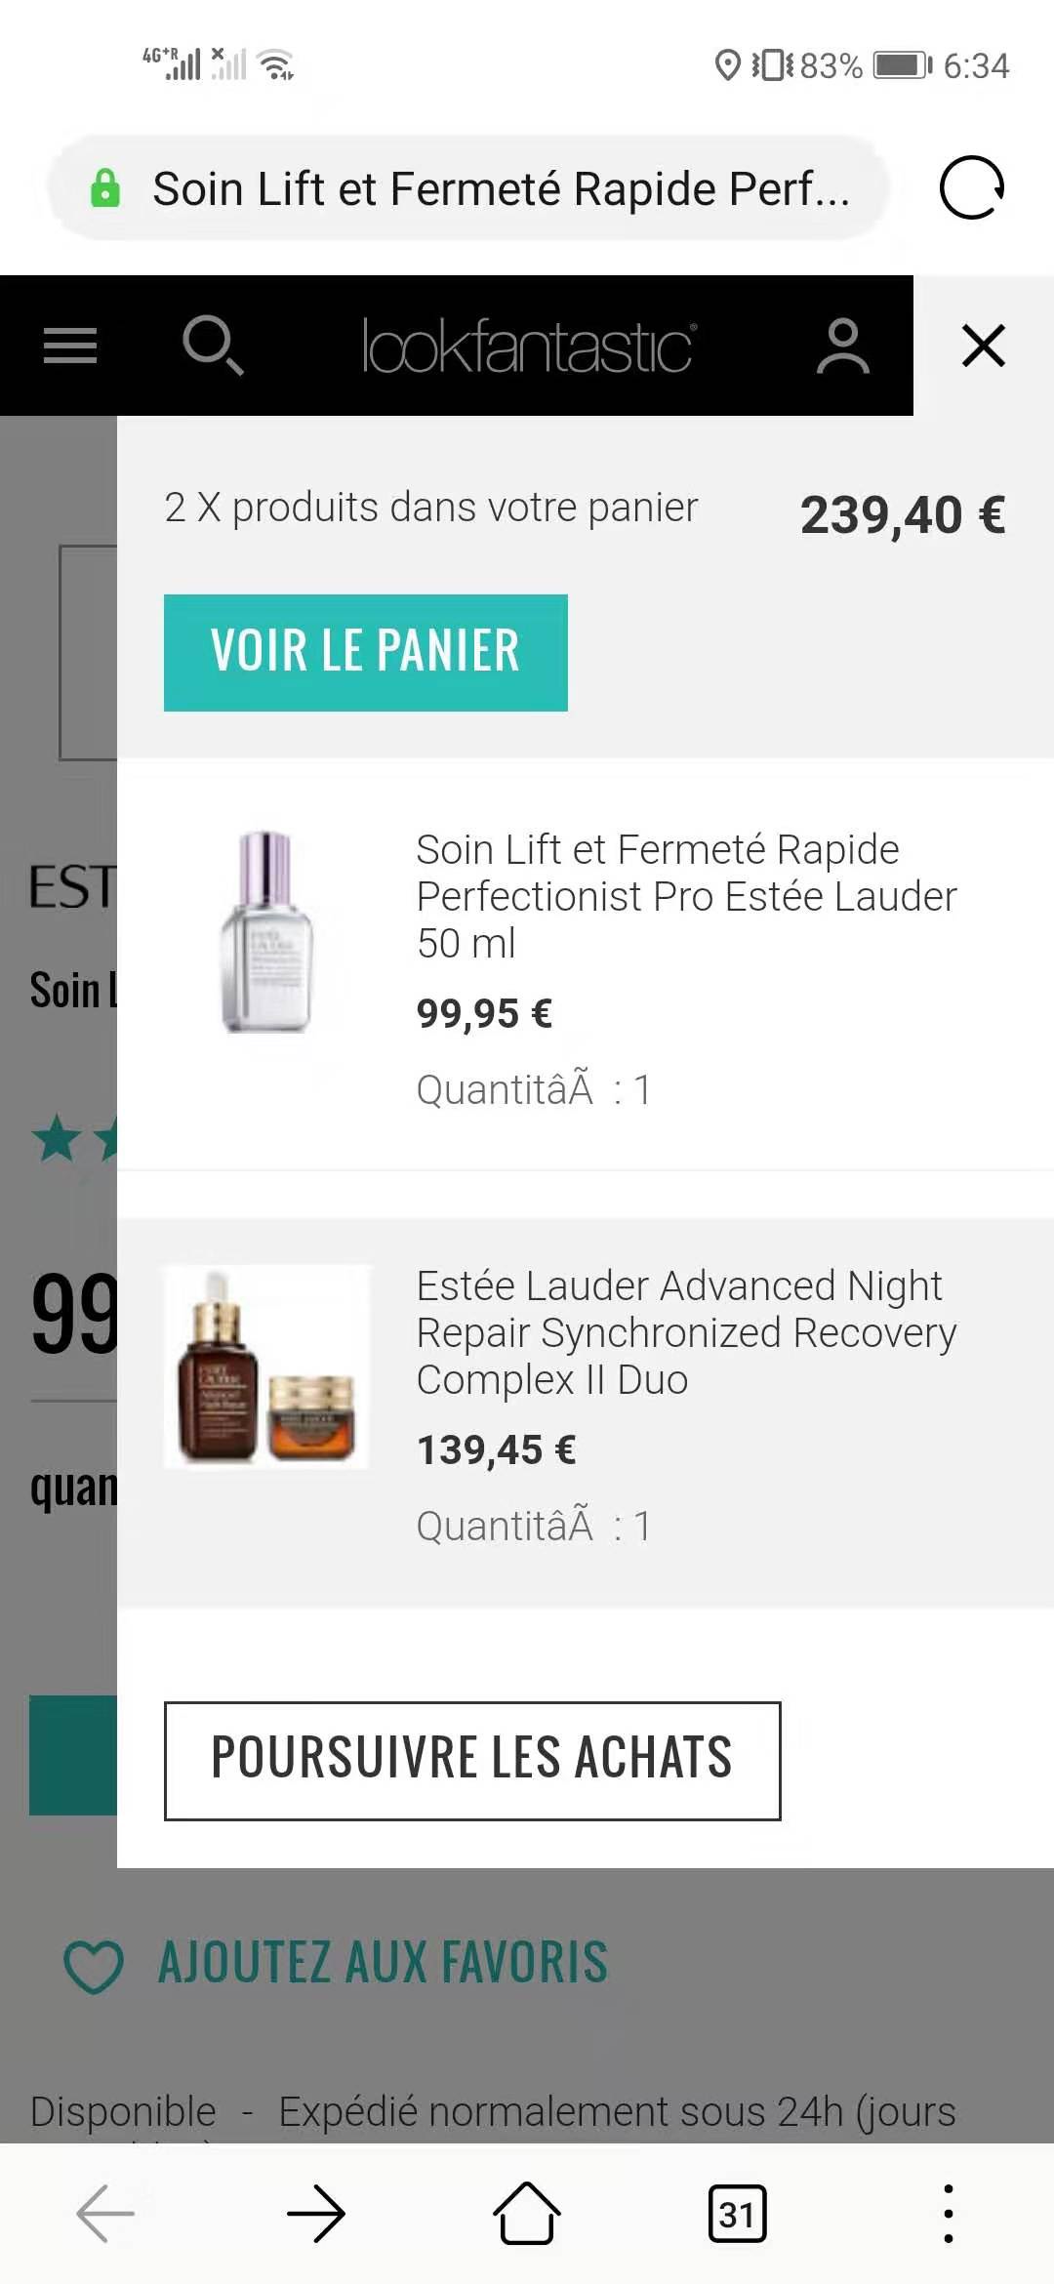Open Estée Lauder Advanced Night Repair link
This screenshot has height=2284, width=1054.
pyautogui.click(x=686, y=1332)
